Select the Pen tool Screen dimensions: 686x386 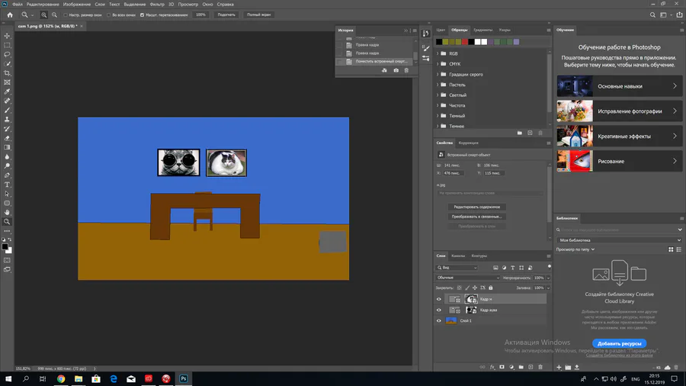7,175
